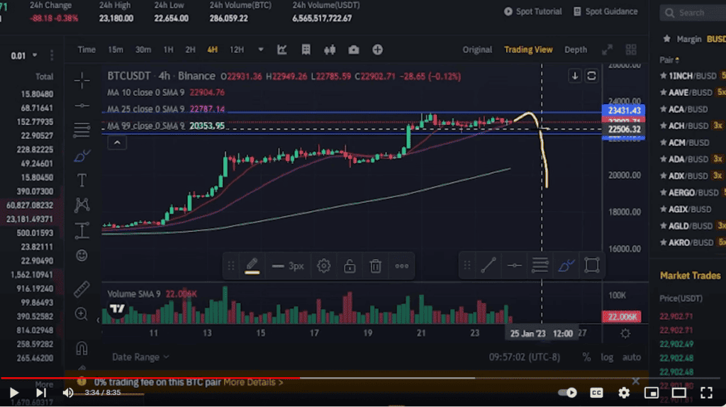The width and height of the screenshot is (726, 407).
Task: Toggle the drawing lock icon
Action: [350, 266]
